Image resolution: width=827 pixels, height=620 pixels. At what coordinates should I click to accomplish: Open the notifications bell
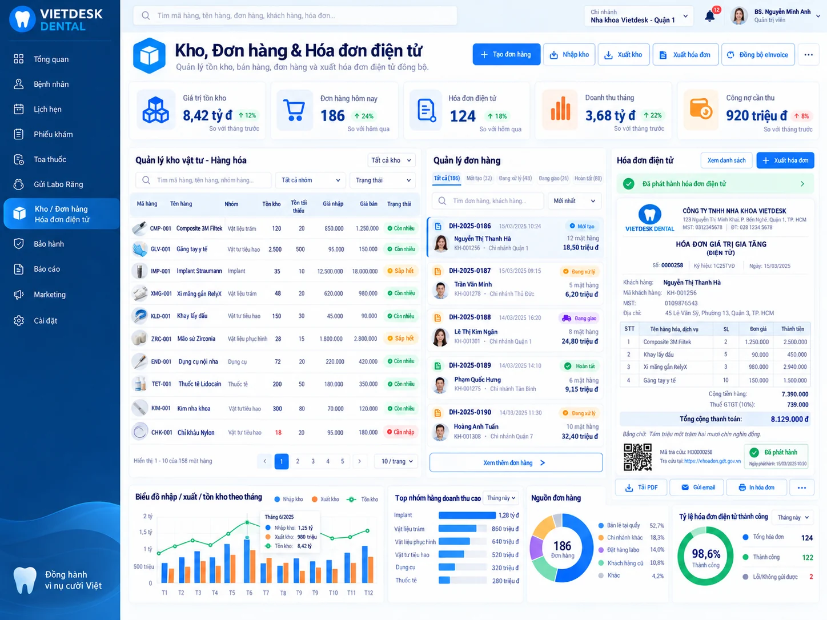tap(710, 16)
